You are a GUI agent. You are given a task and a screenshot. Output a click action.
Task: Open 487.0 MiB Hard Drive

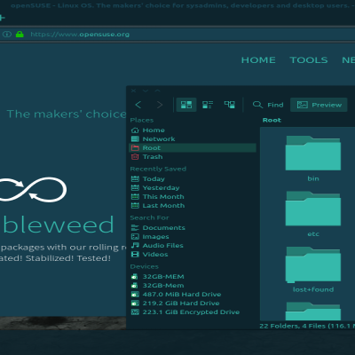(x=193, y=295)
